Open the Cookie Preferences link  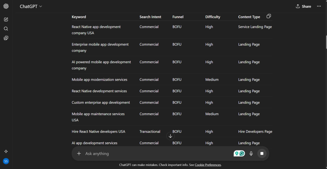point(208,165)
